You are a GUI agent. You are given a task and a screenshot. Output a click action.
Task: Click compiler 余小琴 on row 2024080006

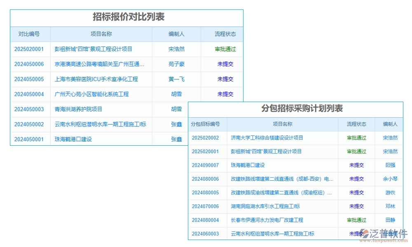point(390,179)
